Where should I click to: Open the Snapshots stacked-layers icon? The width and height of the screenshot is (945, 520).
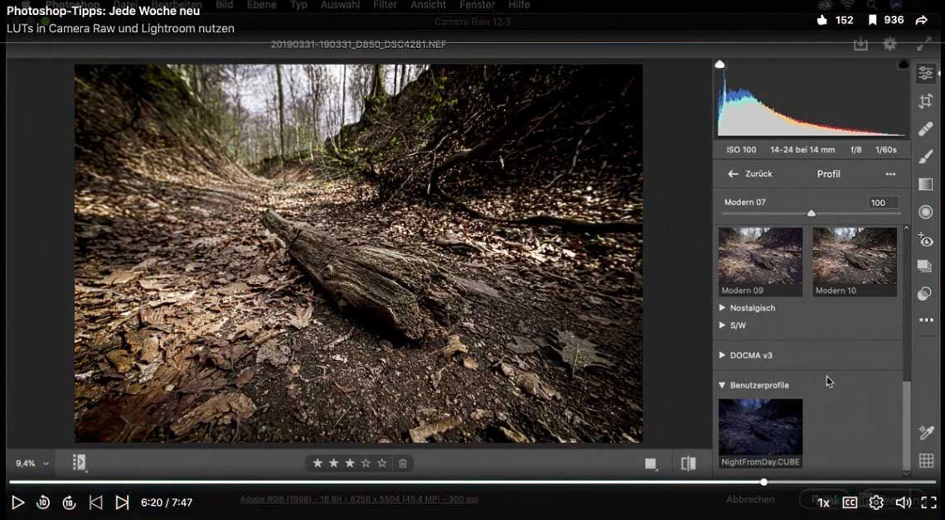[x=925, y=267]
